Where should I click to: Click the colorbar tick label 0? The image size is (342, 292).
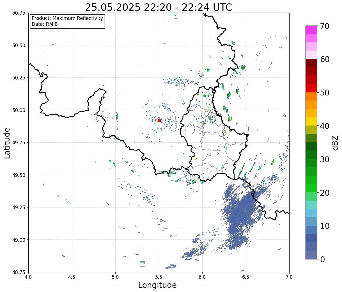pyautogui.click(x=322, y=259)
